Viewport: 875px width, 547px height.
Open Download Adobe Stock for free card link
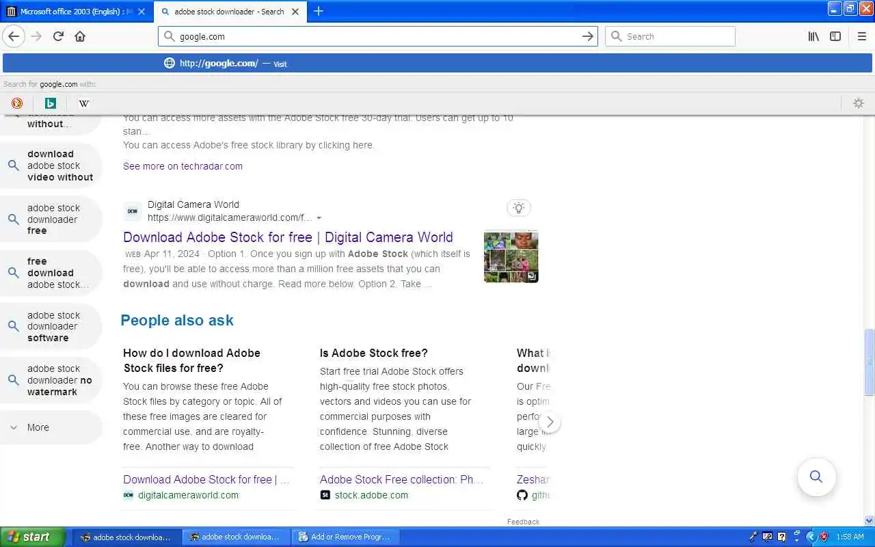click(206, 479)
